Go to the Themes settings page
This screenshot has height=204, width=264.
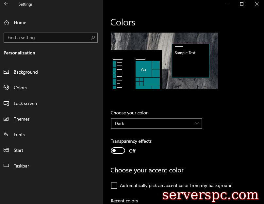point(22,119)
